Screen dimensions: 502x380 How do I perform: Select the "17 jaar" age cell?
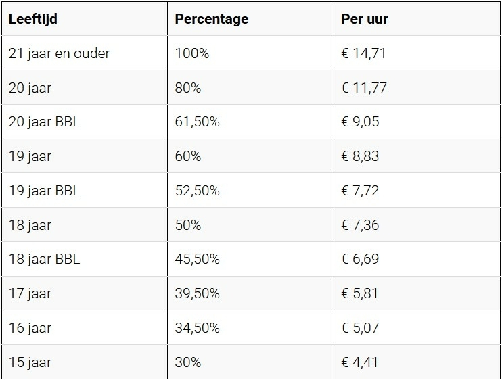(30, 294)
